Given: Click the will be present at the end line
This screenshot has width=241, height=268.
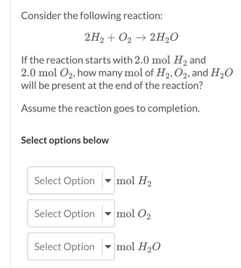Looking at the screenshot, I should tap(112, 85).
